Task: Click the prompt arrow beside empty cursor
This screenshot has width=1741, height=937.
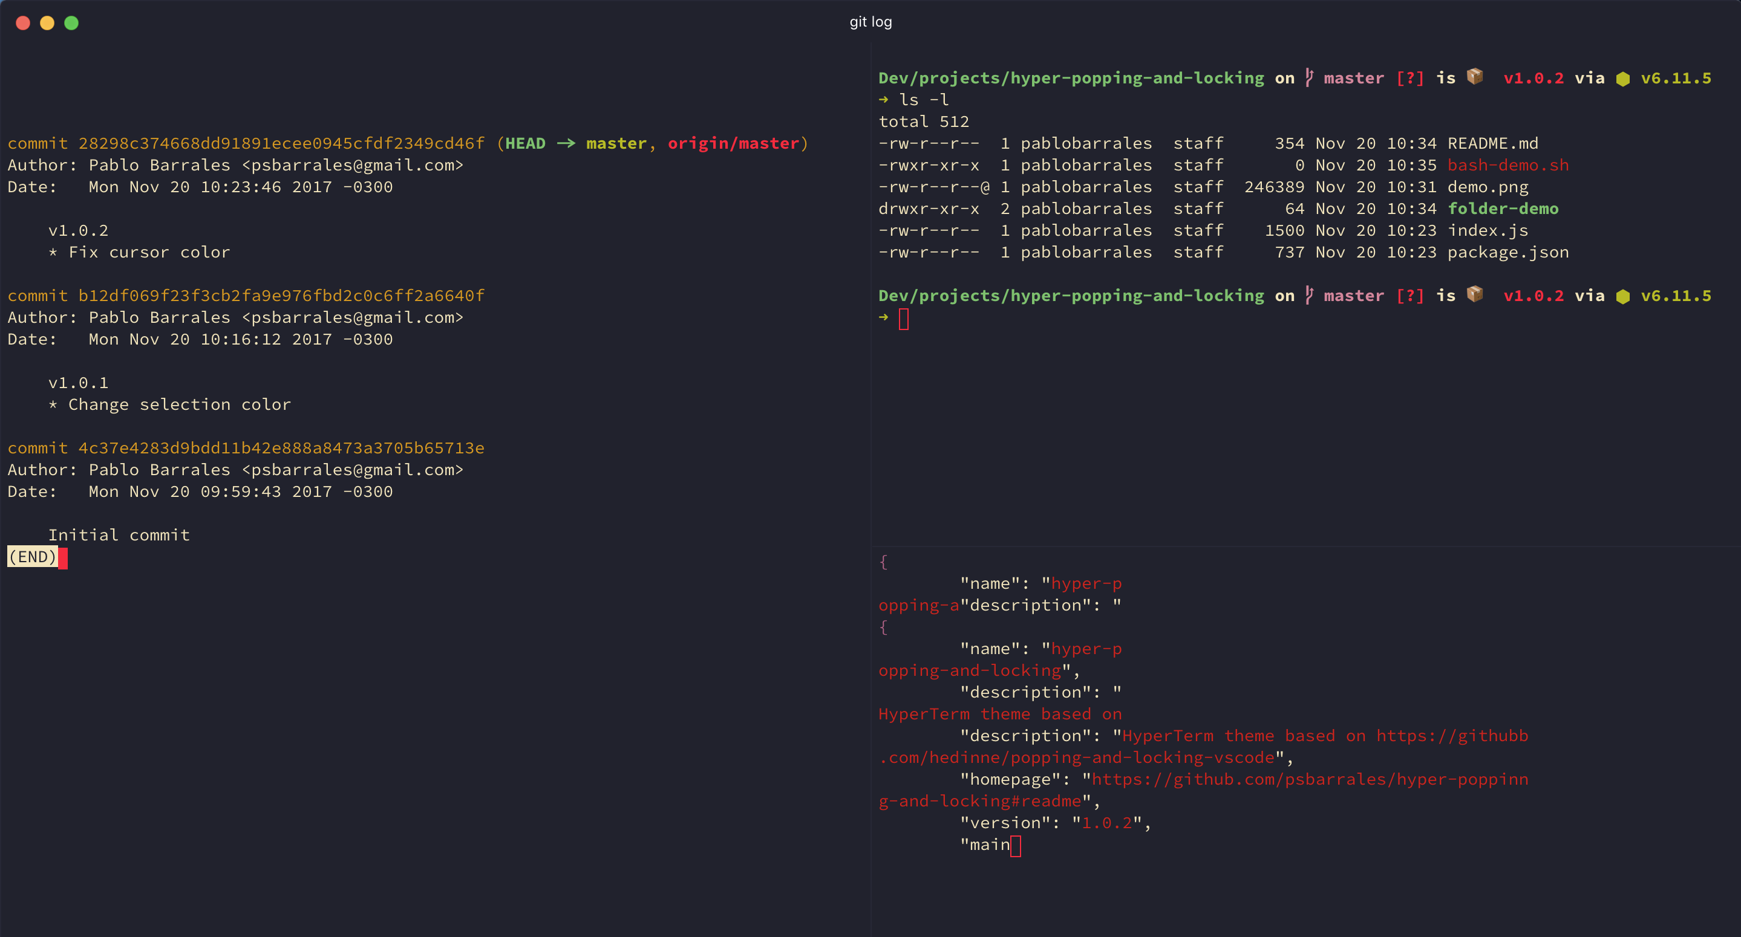Action: click(883, 317)
